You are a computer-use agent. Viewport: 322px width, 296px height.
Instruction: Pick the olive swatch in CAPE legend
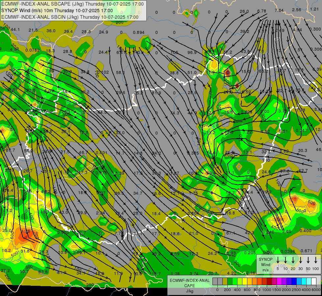(x=225, y=282)
